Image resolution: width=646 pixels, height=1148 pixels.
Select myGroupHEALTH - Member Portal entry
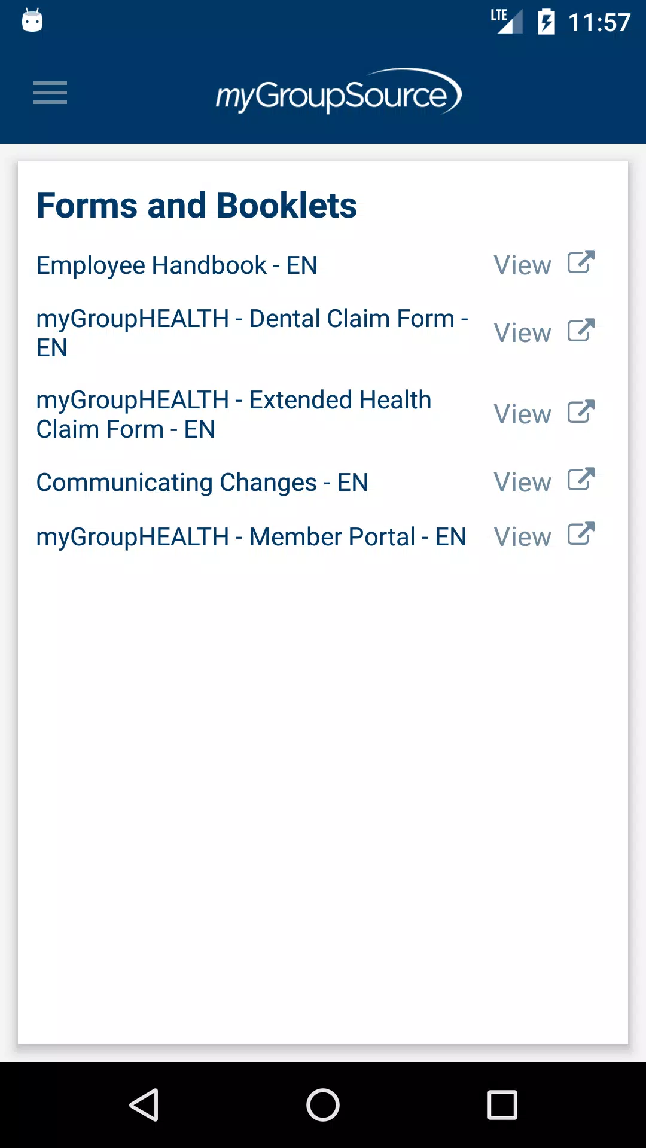point(251,537)
